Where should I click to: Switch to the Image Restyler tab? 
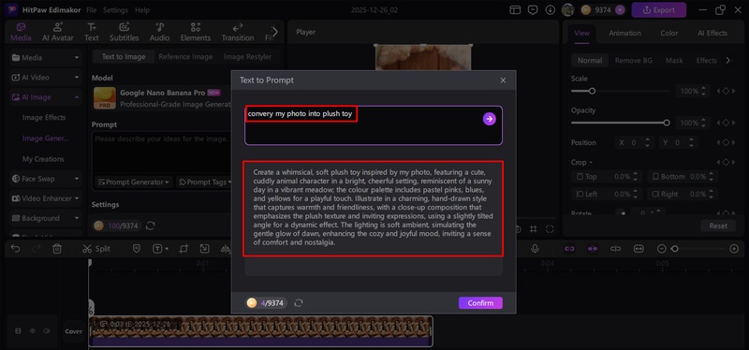[x=247, y=57]
